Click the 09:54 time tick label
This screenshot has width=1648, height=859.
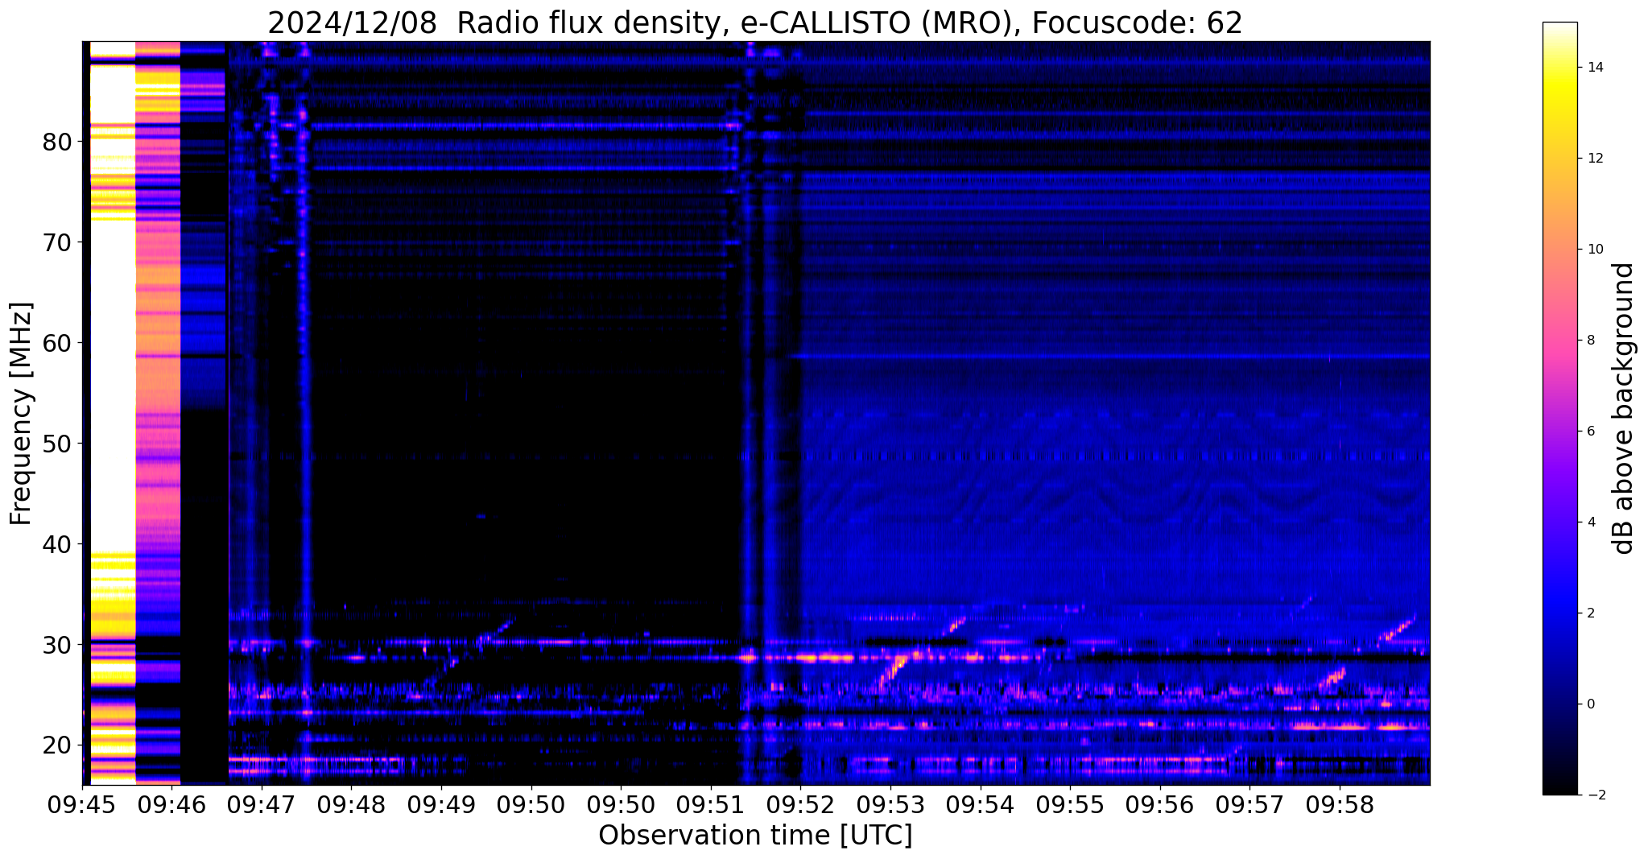point(980,804)
